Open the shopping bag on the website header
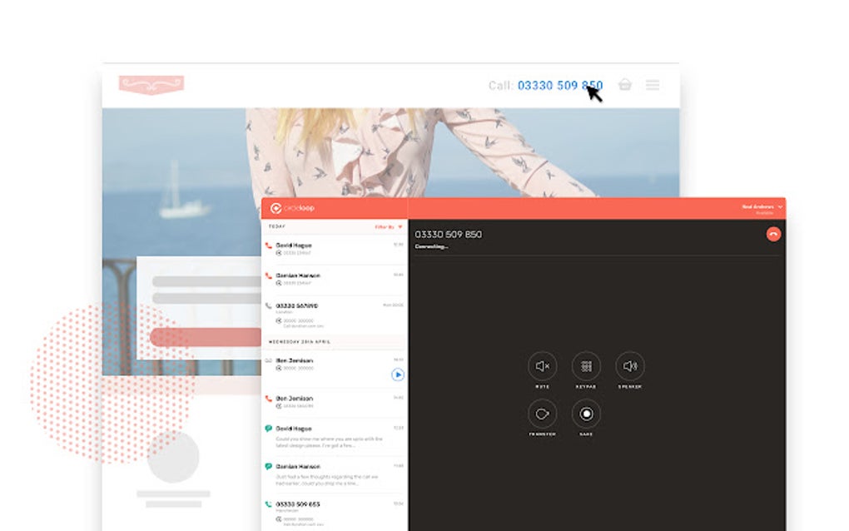This screenshot has height=531, width=849. (x=625, y=85)
